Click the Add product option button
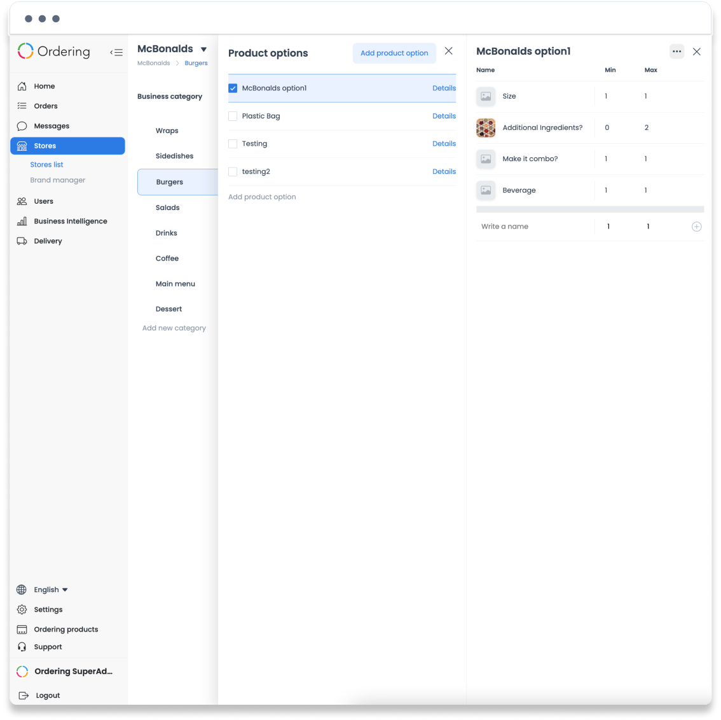Viewport: 721px width, 720px height. tap(394, 53)
